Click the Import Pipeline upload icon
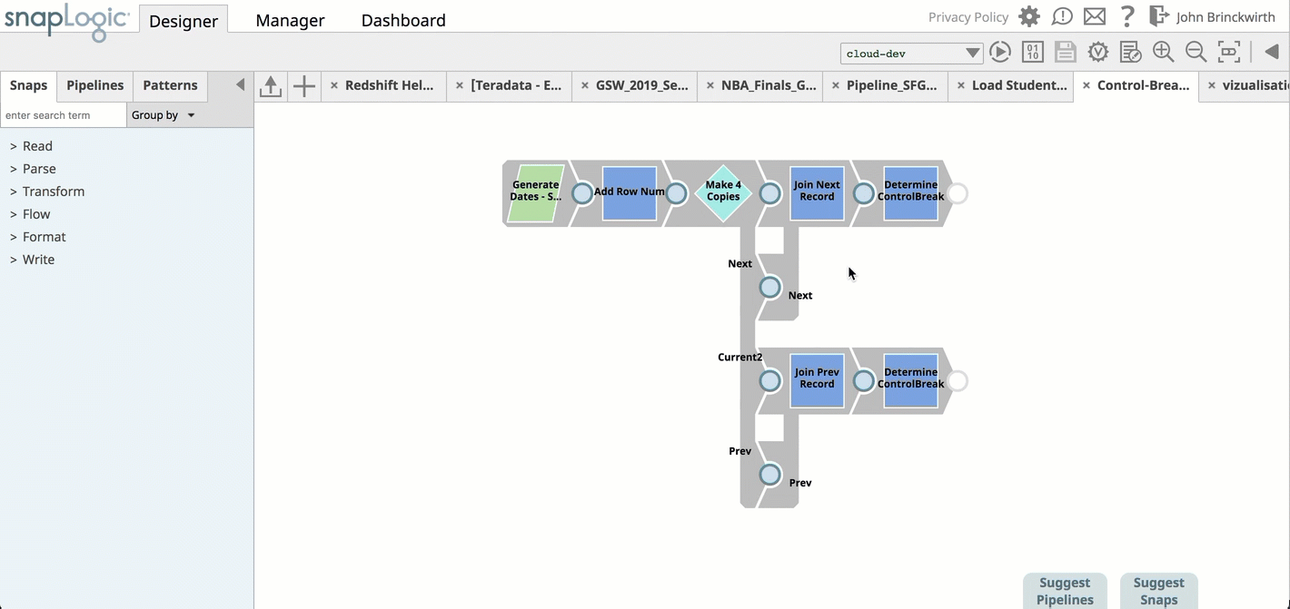 [x=271, y=86]
